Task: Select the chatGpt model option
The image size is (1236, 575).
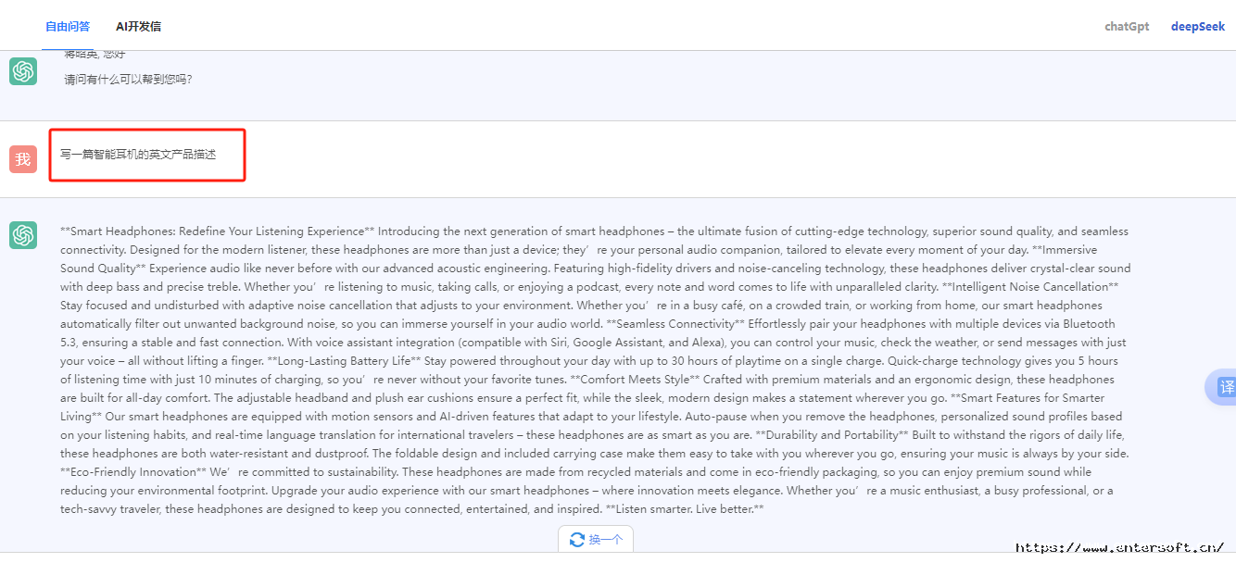Action: [1127, 26]
